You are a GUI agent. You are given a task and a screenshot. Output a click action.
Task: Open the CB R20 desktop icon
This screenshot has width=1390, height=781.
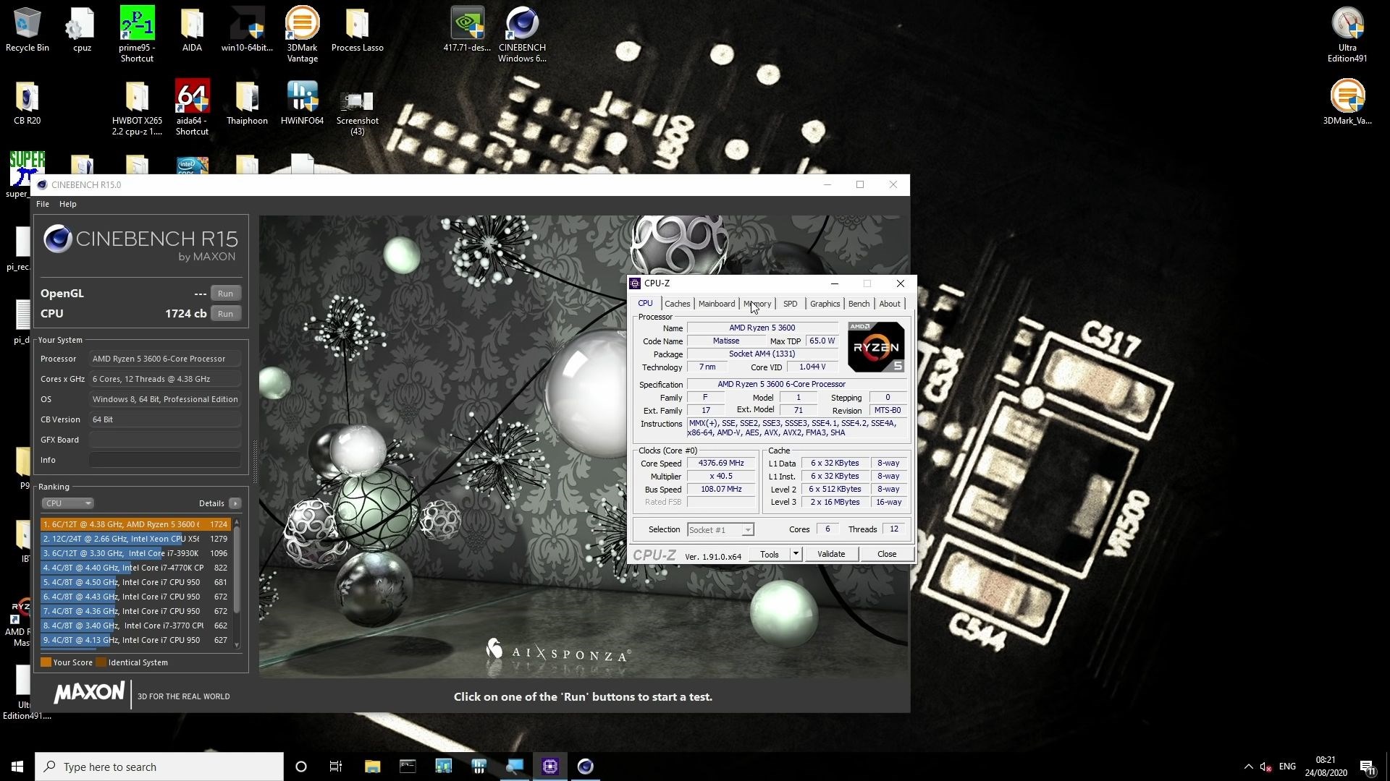coord(27,103)
